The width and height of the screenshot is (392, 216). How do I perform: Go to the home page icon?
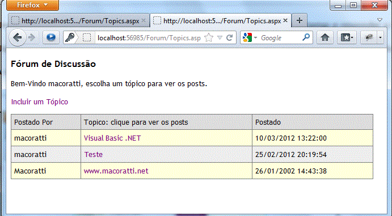point(324,38)
